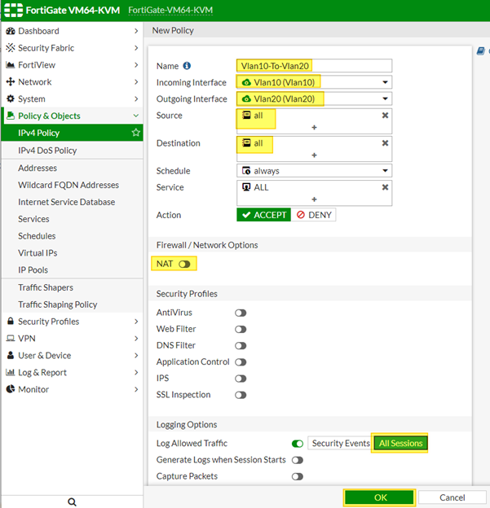This screenshot has height=508, width=490.
Task: Enable the DNS Filter toggle
Action: (241, 346)
